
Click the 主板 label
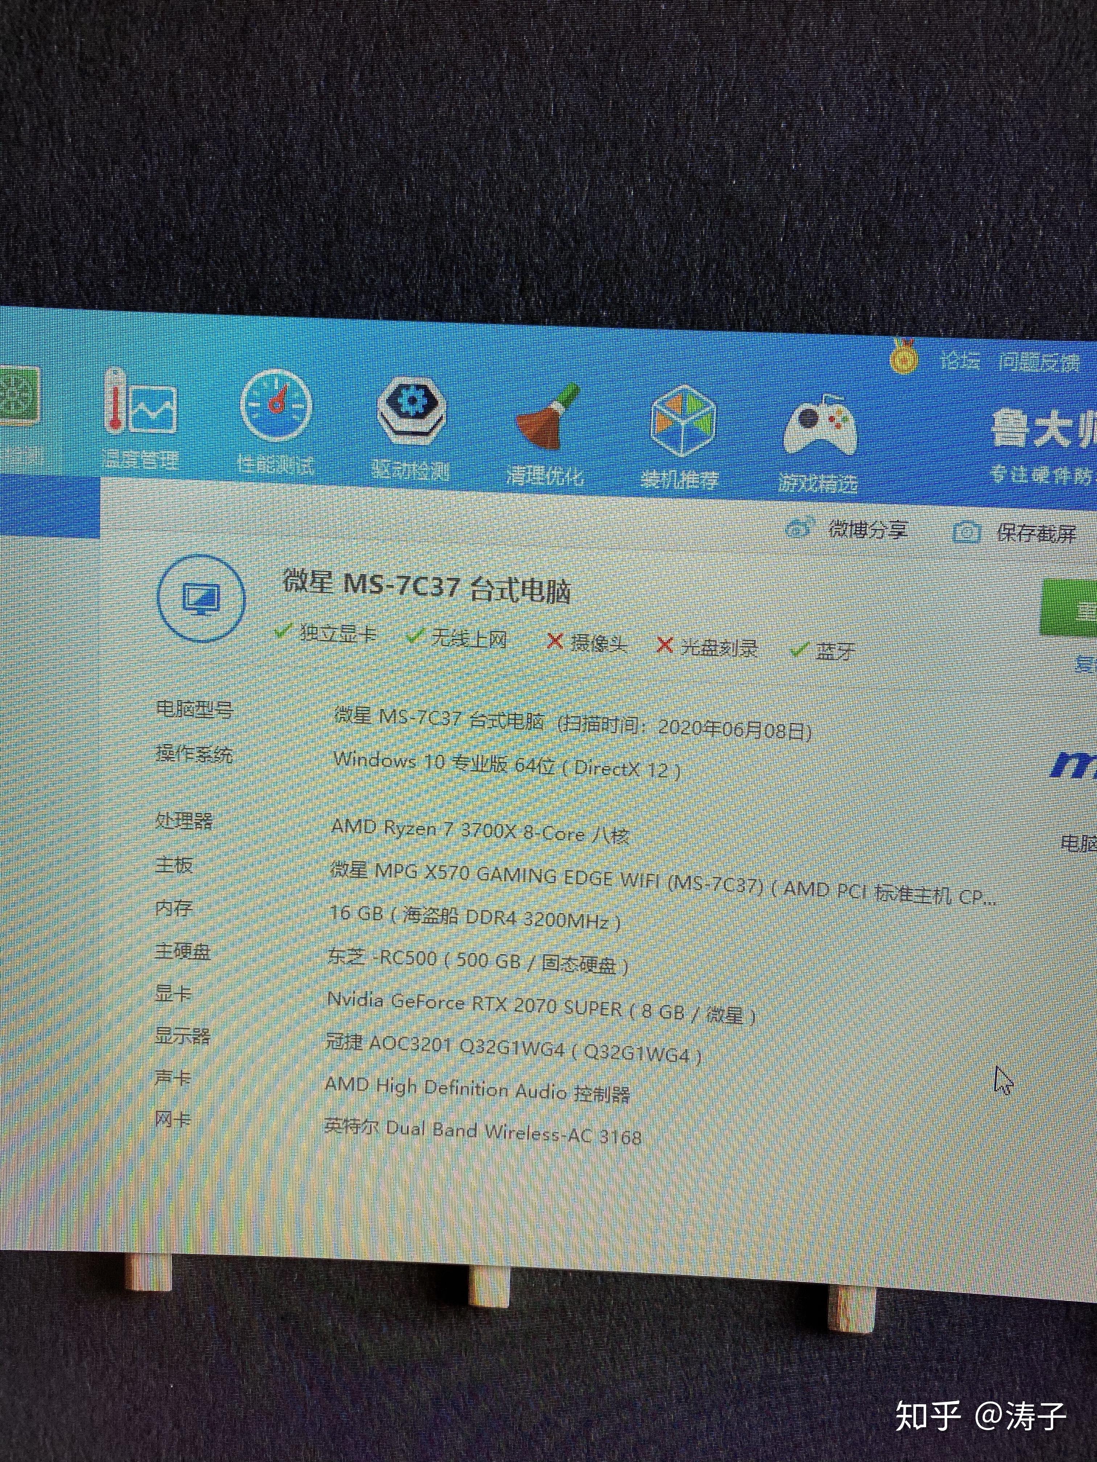174,864
